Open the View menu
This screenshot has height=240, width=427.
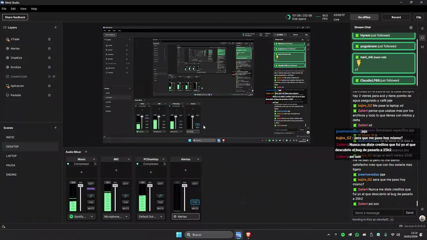(23, 9)
